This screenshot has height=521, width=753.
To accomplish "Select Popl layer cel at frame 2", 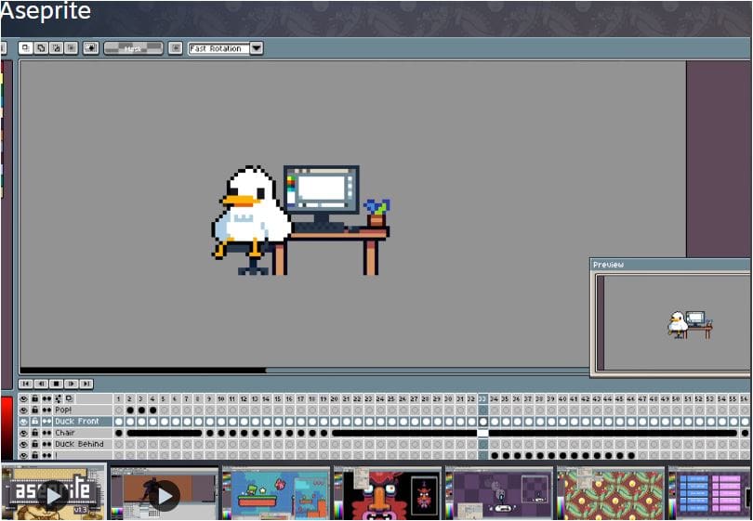I will (x=130, y=410).
